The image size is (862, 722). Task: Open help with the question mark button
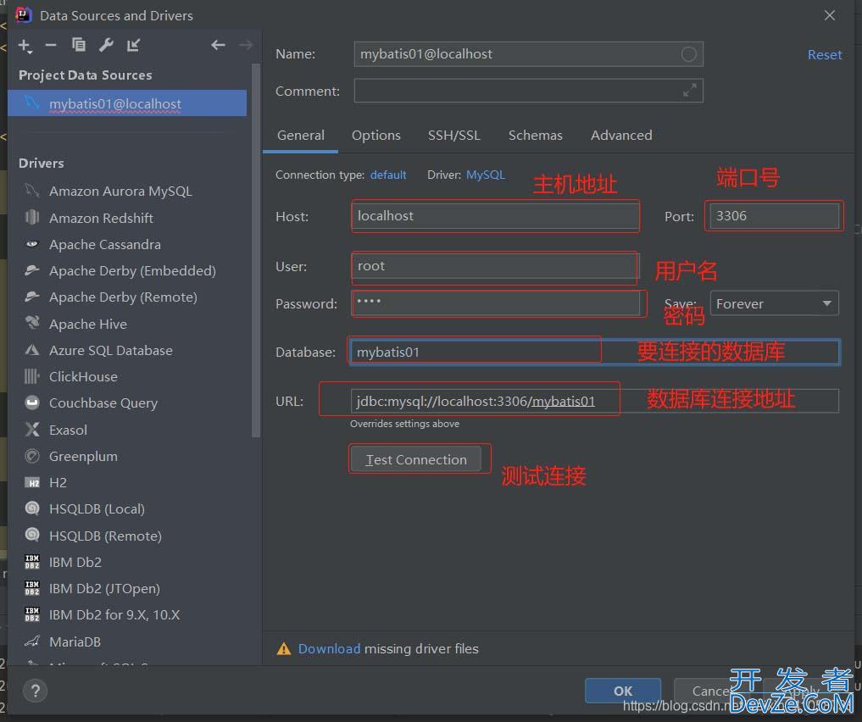(36, 691)
